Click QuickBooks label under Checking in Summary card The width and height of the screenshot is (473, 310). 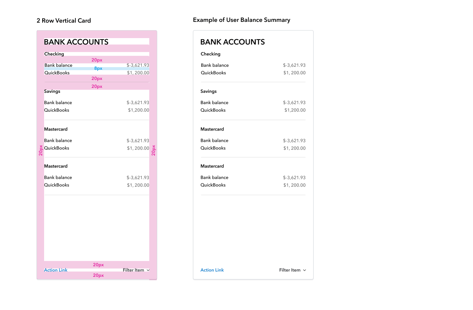click(x=213, y=73)
